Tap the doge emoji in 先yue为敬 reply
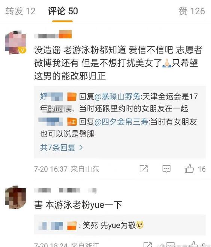Image resolution: width=211 pixels, height=247 pixels. click(x=140, y=225)
